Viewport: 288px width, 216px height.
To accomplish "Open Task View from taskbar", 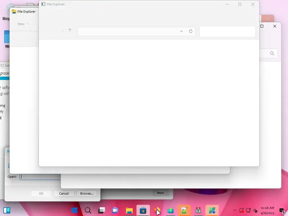I will [x=102, y=210].
